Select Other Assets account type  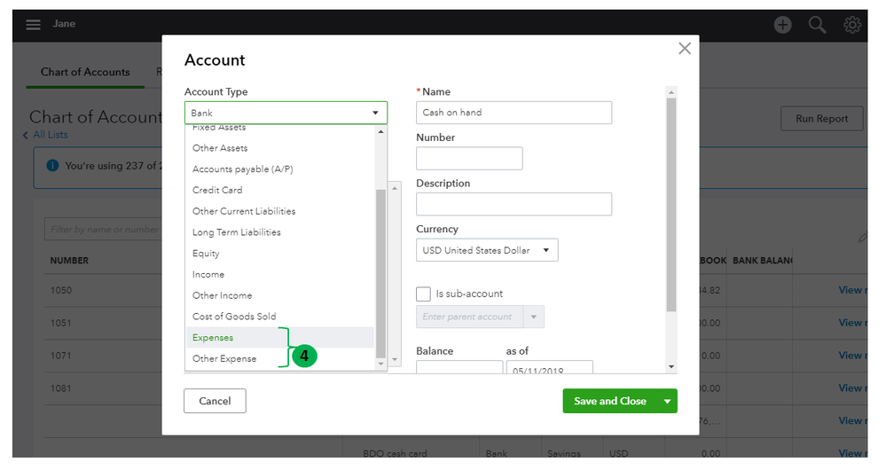[280, 148]
